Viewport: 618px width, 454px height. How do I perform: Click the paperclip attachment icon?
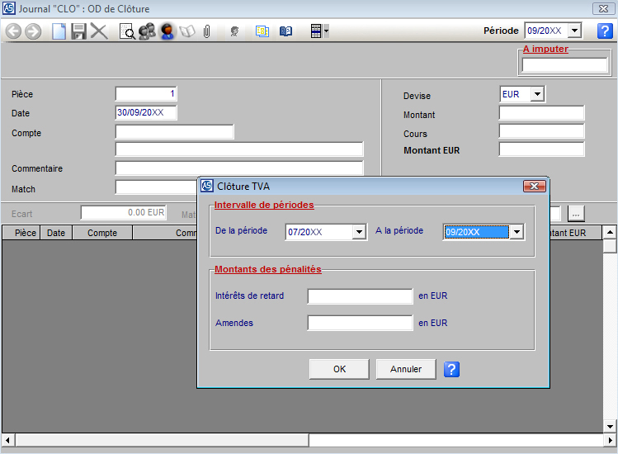(x=207, y=31)
